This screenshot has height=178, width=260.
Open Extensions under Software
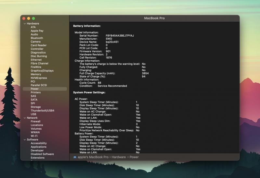pos(37,158)
